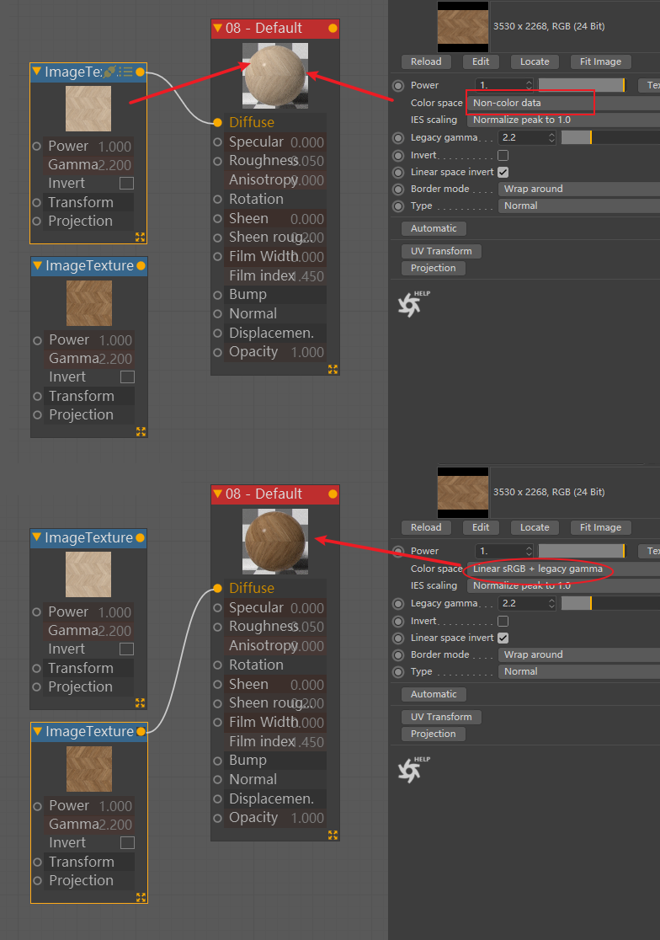Open Border mode Wrap around dropdown in lower panel
This screenshot has width=660, height=940.
click(x=578, y=654)
